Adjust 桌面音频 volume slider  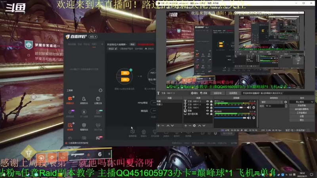(x=230, y=118)
